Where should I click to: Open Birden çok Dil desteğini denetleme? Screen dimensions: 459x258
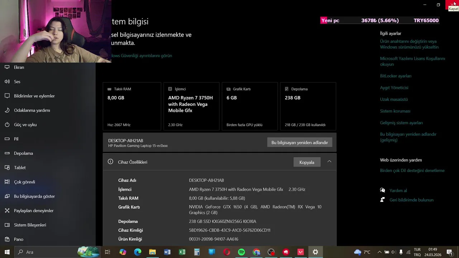412,171
